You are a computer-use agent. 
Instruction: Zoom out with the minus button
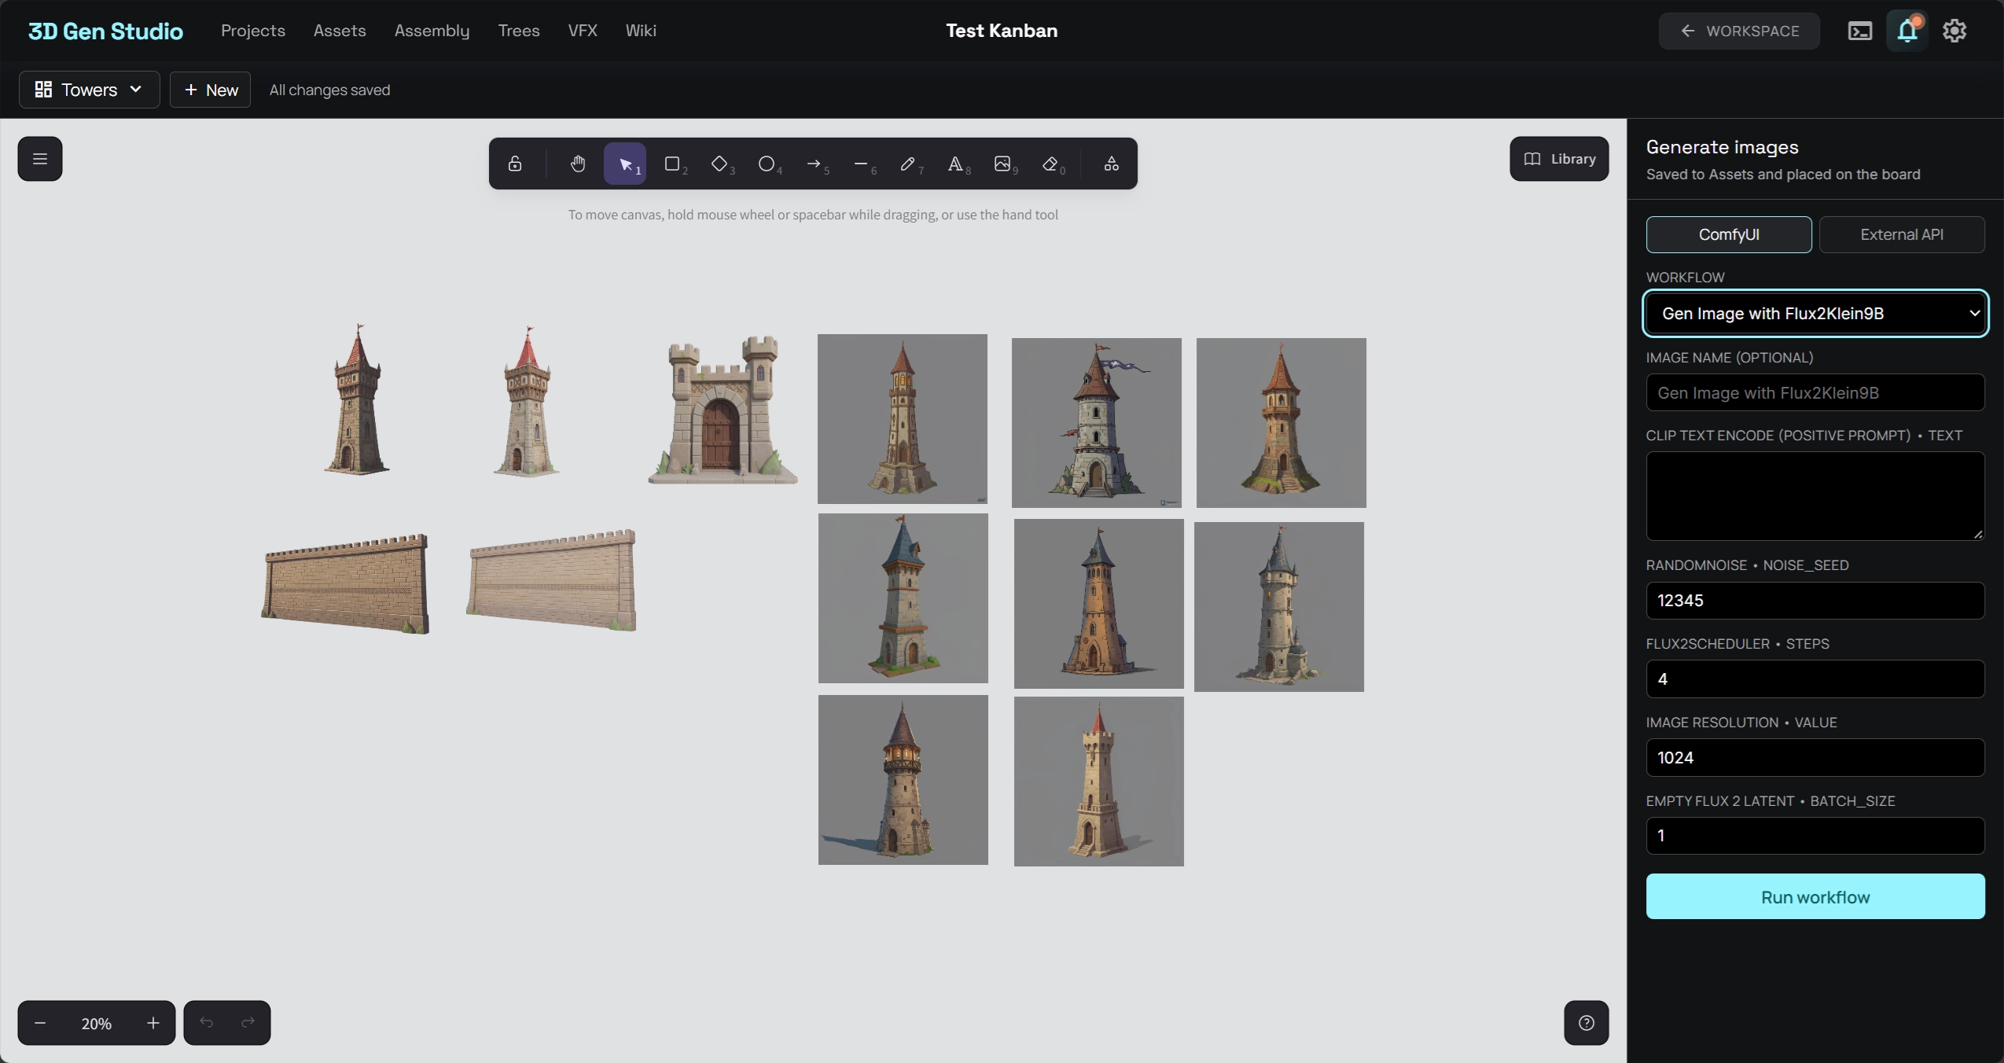pos(40,1023)
